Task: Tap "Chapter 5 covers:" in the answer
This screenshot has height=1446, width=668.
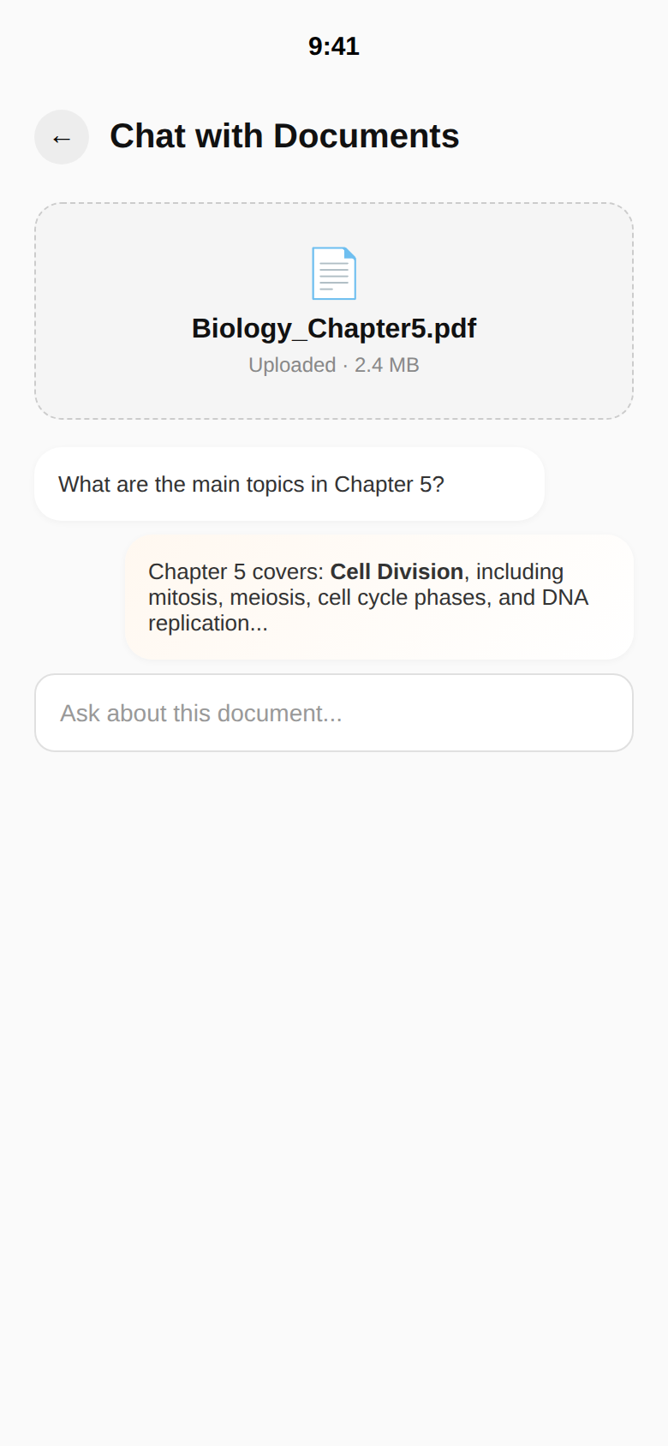Action: (x=236, y=571)
